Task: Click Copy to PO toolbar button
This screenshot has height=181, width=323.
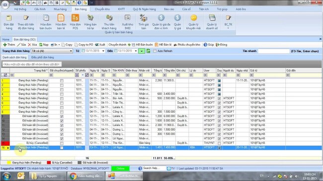Action: point(84,45)
